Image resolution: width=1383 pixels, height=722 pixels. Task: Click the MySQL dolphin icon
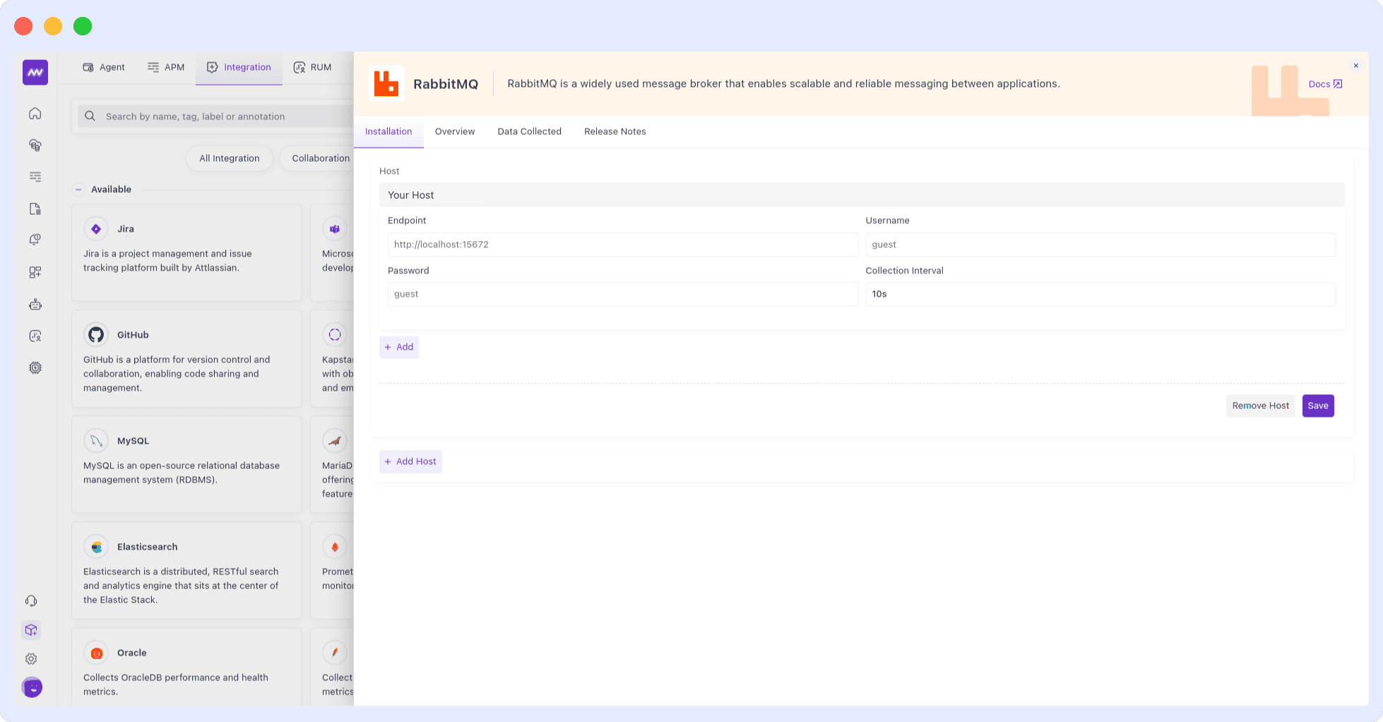pos(96,440)
